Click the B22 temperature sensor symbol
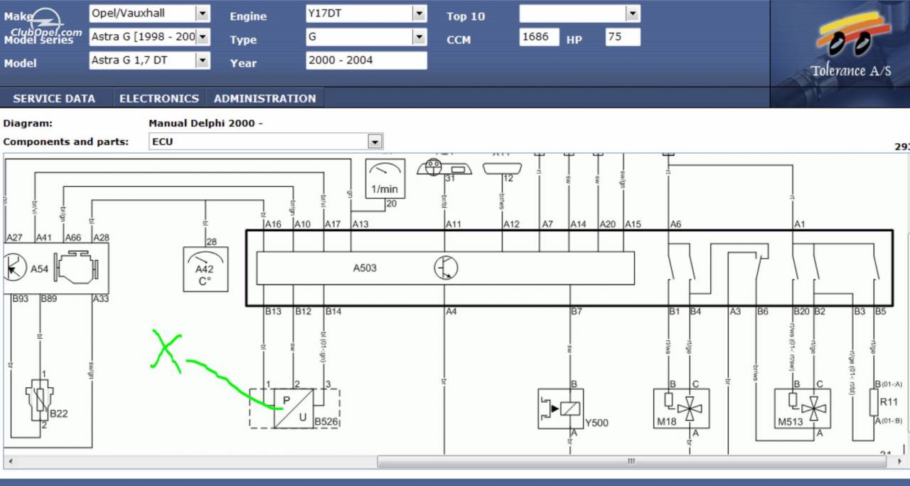Viewport: 910px width, 486px height. [41, 400]
